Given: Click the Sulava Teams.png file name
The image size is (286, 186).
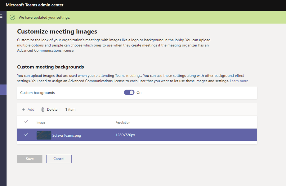Looking at the screenshot, I should pos(67,136).
